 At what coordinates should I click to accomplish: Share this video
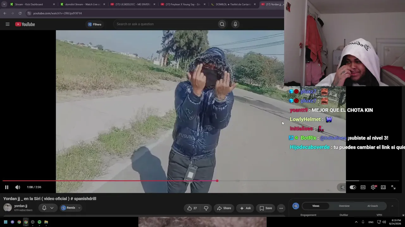tap(224, 208)
